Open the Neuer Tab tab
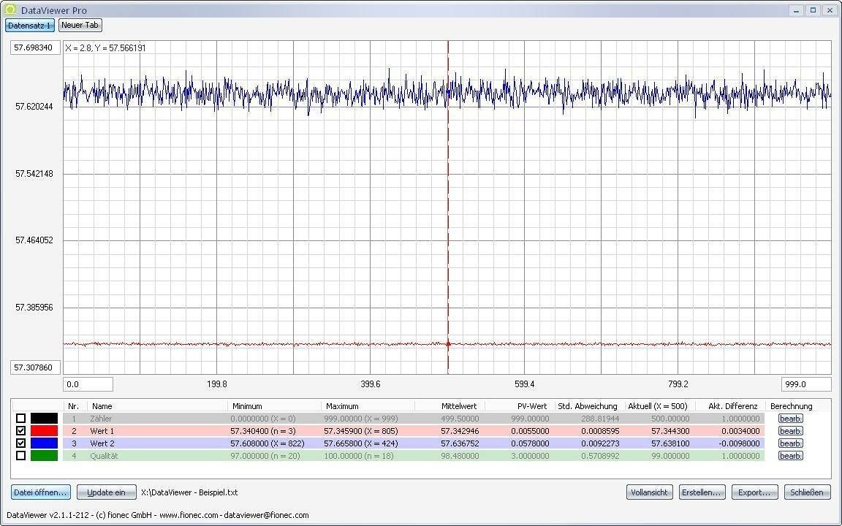Image resolution: width=842 pixels, height=526 pixels. click(80, 26)
